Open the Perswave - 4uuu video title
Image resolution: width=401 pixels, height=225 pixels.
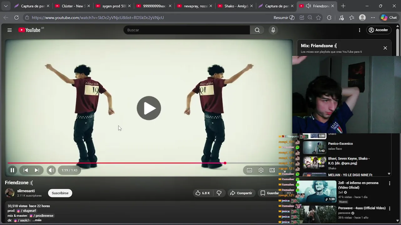tap(362, 208)
